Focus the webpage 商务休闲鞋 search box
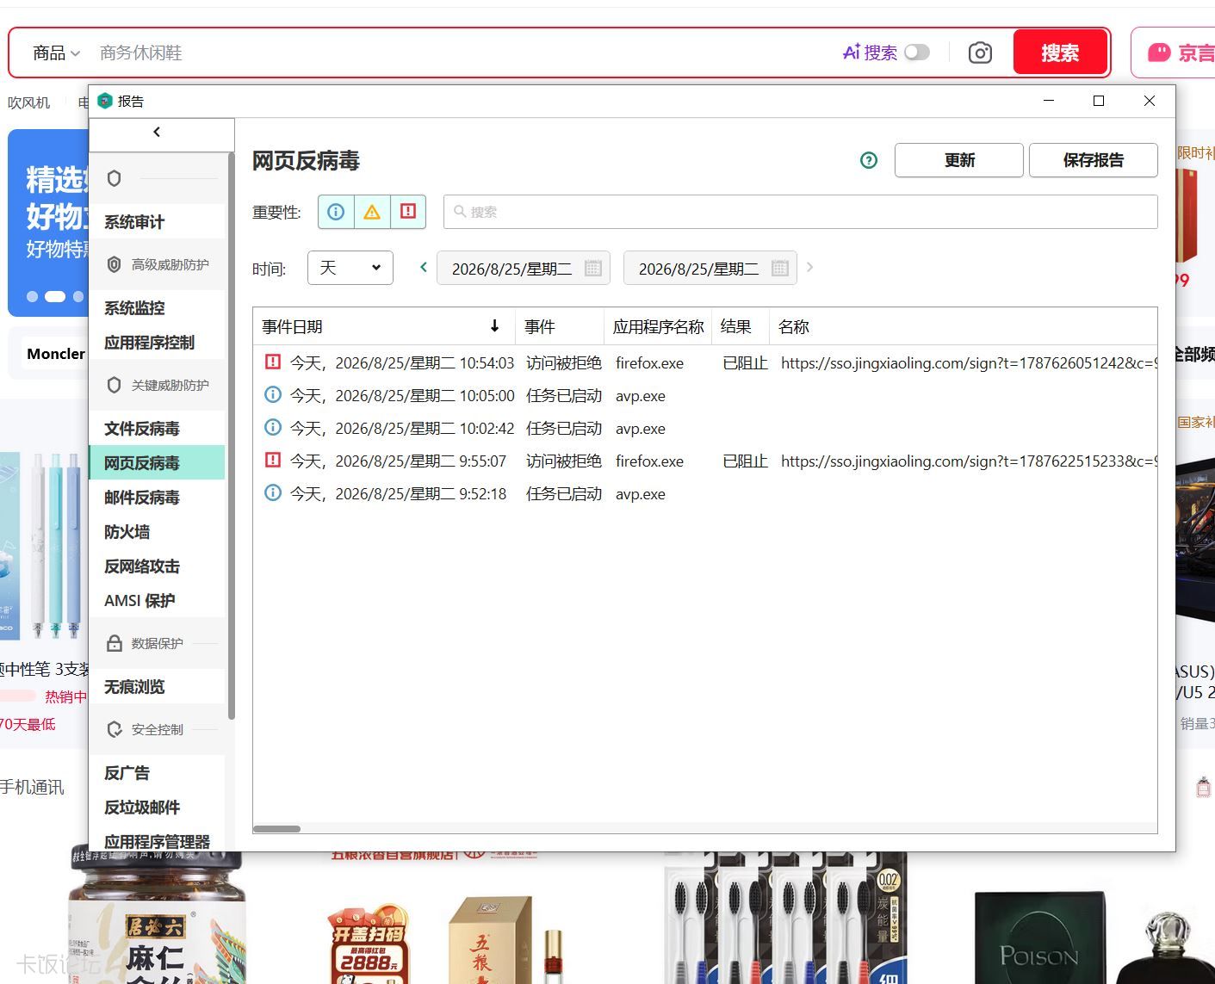Screen dimensions: 1215x984 tap(465, 53)
